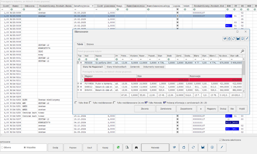
Task: Open the tools (hammer) icon in Bilansowanie dialog
Action: click(x=225, y=39)
